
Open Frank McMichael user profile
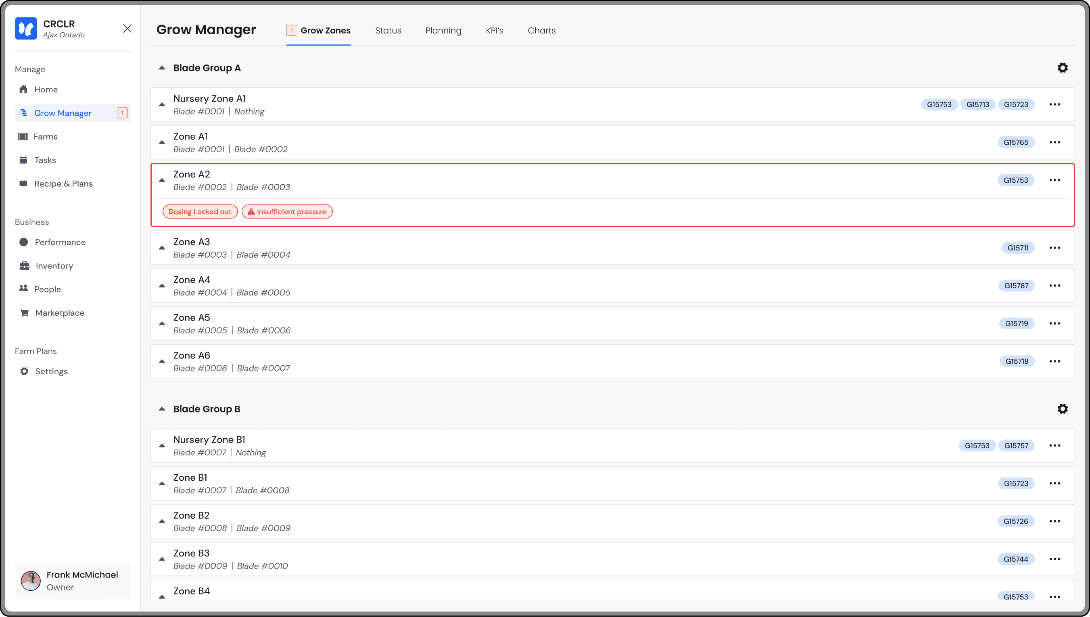pyautogui.click(x=73, y=581)
